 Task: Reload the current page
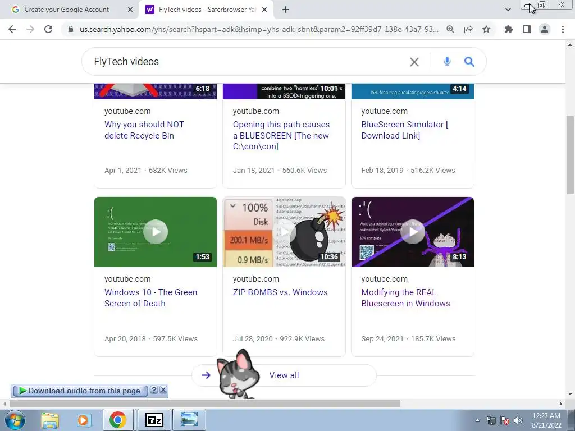click(48, 29)
